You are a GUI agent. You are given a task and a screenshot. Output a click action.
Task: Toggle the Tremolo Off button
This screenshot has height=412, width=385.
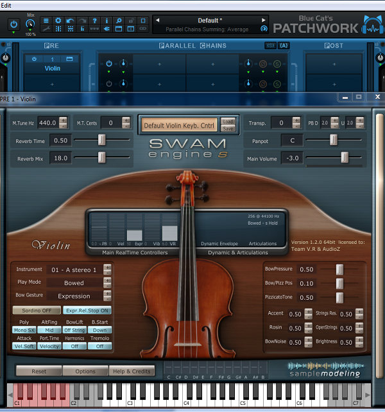100,346
